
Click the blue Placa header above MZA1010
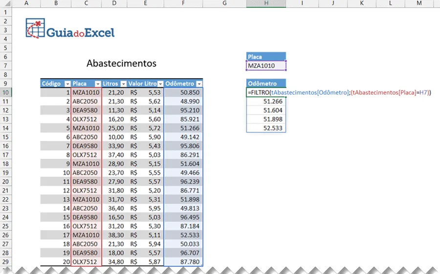point(266,57)
